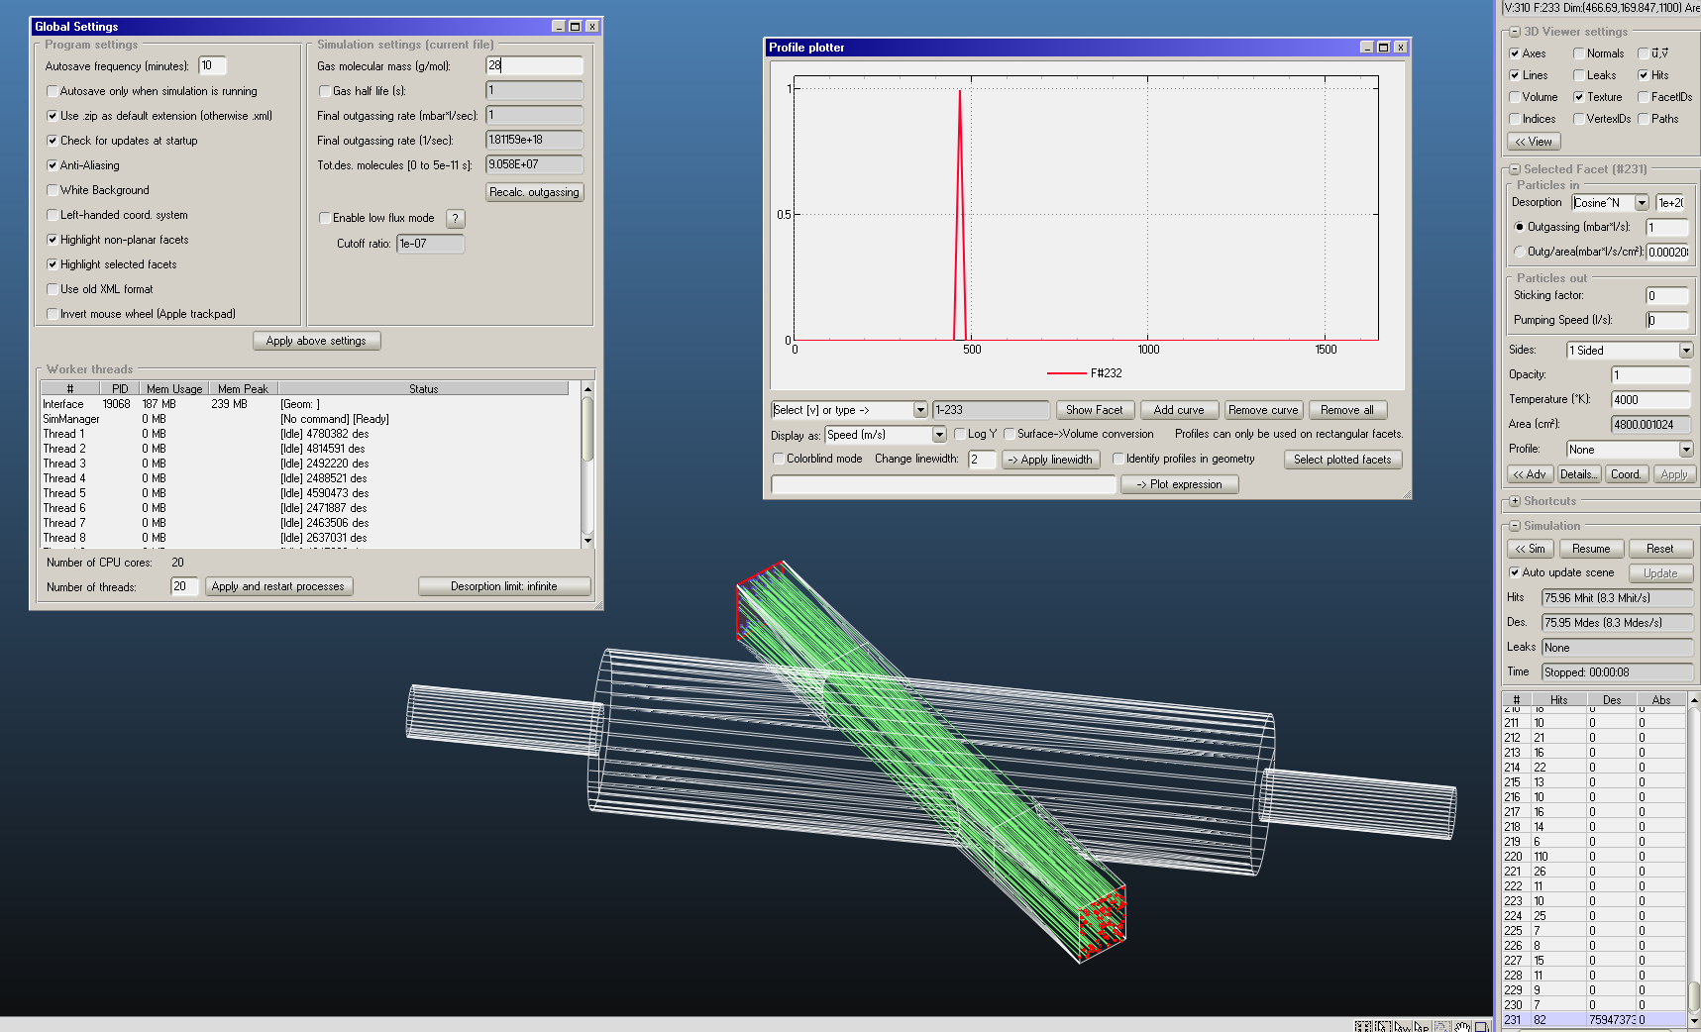Click worker threads scroll up arrow
This screenshot has width=1701, height=1032.
(x=587, y=389)
